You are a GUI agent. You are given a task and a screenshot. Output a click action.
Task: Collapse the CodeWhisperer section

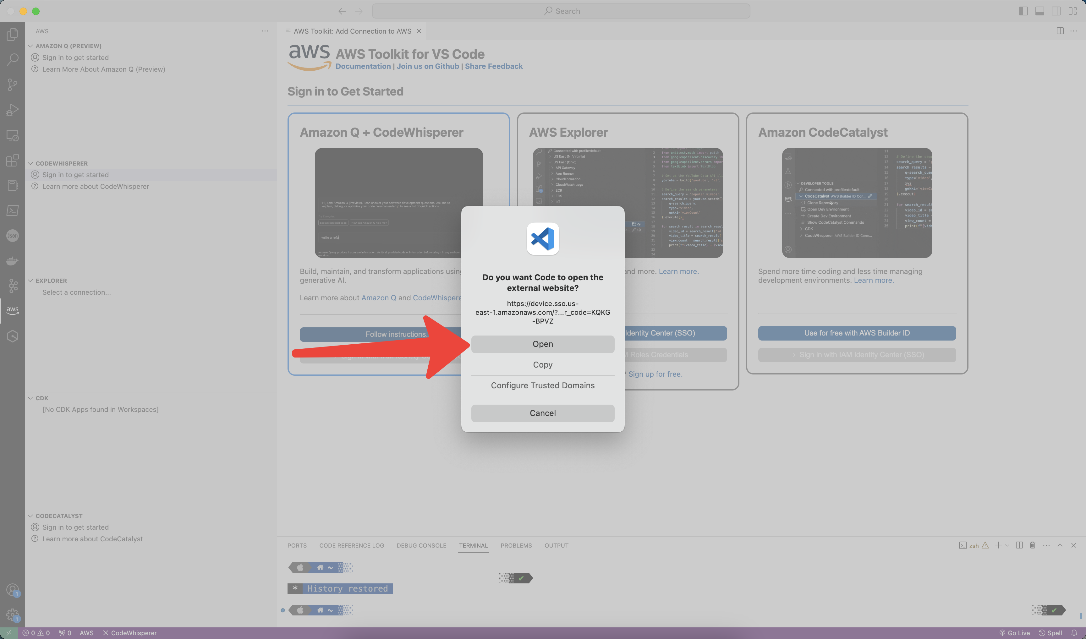30,163
